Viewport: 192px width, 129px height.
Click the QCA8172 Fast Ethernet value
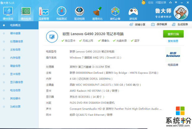coord(91,115)
